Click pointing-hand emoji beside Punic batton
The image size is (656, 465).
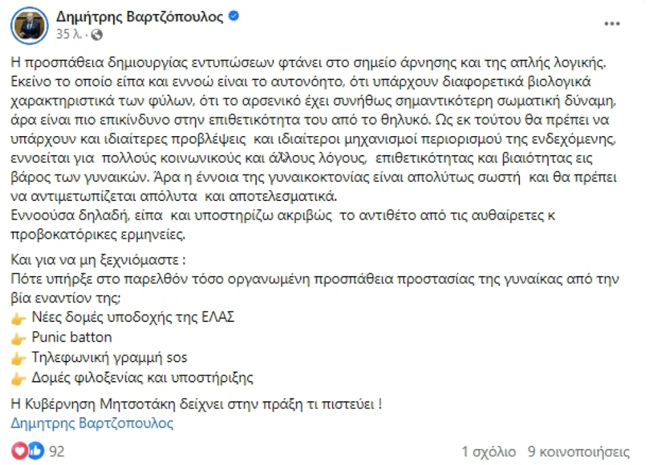19,337
